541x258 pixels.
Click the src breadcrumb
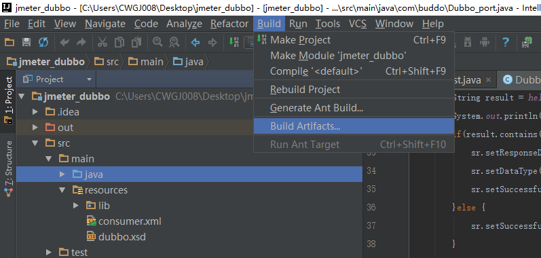coord(107,62)
